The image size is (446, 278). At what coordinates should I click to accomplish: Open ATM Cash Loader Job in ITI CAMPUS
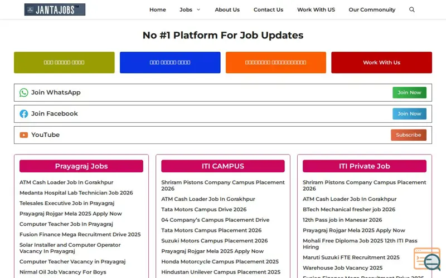[208, 199]
